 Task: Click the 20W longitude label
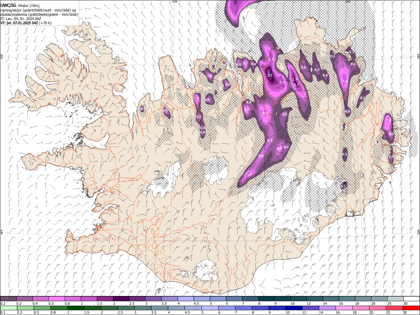click(175, 2)
